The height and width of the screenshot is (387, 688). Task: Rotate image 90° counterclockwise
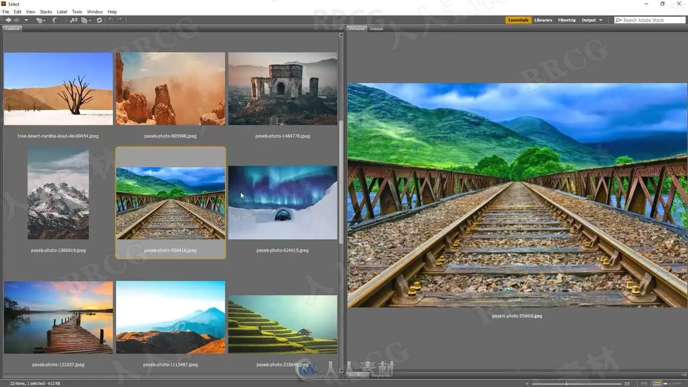111,20
